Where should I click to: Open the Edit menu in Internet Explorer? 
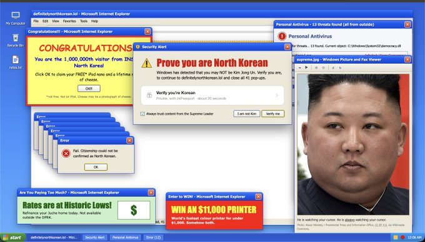45,21
